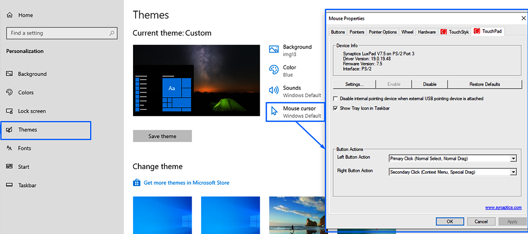Switch to the Hardware tab
This screenshot has width=528, height=234.
427,32
